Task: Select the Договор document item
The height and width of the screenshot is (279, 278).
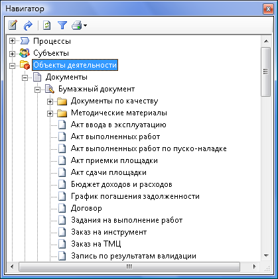Action: tap(86, 208)
